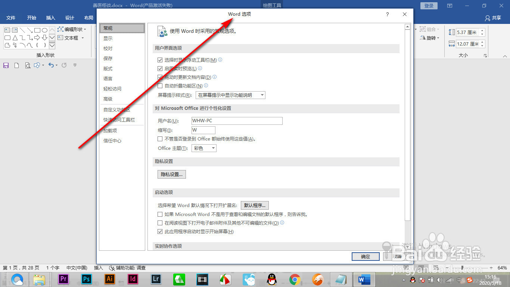This screenshot has height=287, width=510.
Task: Open the Undo history dropdown arrow
Action: pyautogui.click(x=56, y=65)
